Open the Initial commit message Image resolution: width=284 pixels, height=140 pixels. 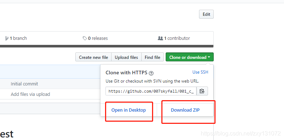pyautogui.click(x=24, y=84)
